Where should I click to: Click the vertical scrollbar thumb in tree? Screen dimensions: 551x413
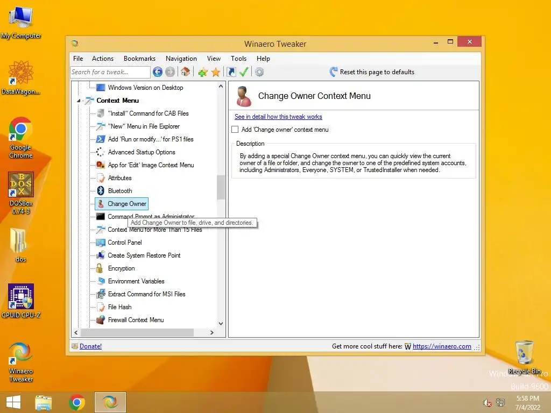click(x=221, y=188)
